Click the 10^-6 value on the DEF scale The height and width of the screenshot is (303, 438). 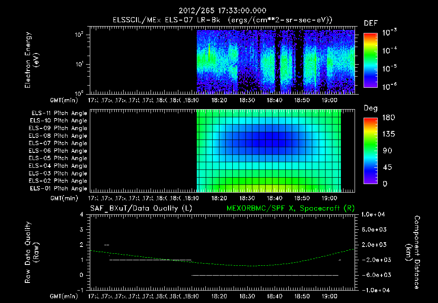pos(389,86)
